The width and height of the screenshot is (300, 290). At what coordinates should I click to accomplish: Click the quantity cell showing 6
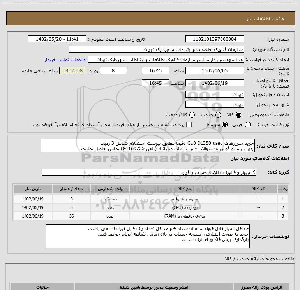(72, 207)
